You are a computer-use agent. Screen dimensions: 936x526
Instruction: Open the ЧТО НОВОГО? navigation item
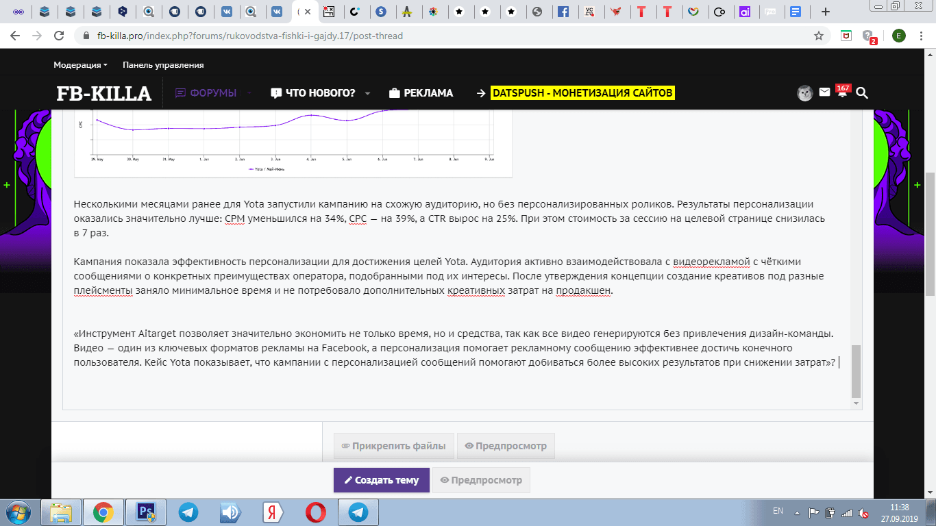pos(313,93)
